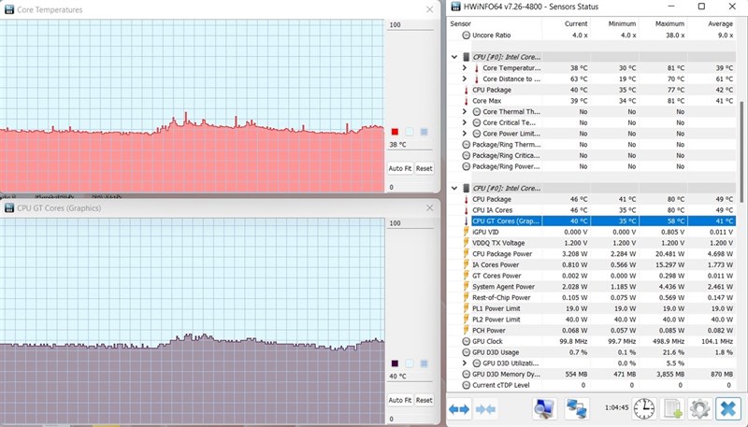Screen dimensions: 748x427
Task: Click the 1:04:45 elapsed time display
Action: (616, 408)
